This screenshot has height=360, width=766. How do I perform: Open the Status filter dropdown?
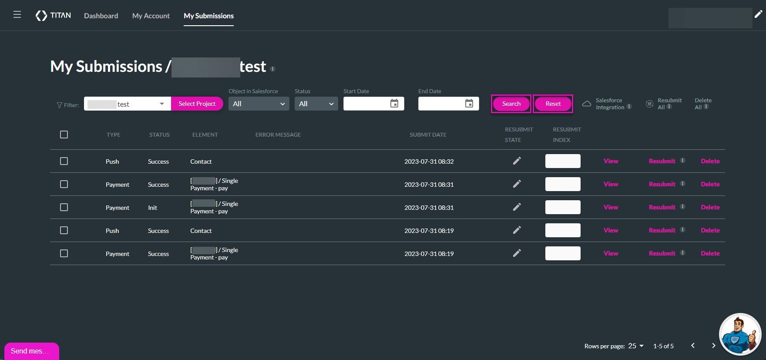click(316, 104)
